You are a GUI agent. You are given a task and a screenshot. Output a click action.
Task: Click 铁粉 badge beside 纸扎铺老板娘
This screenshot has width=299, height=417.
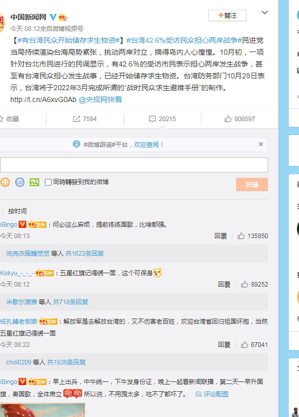coord(48,322)
